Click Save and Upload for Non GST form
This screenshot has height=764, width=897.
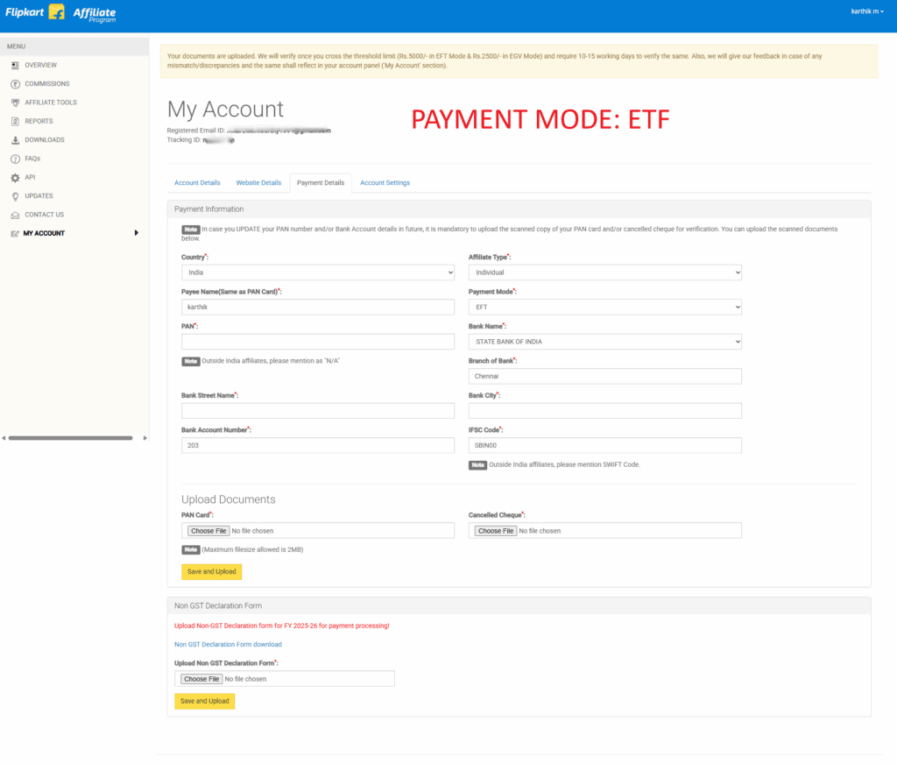point(205,702)
